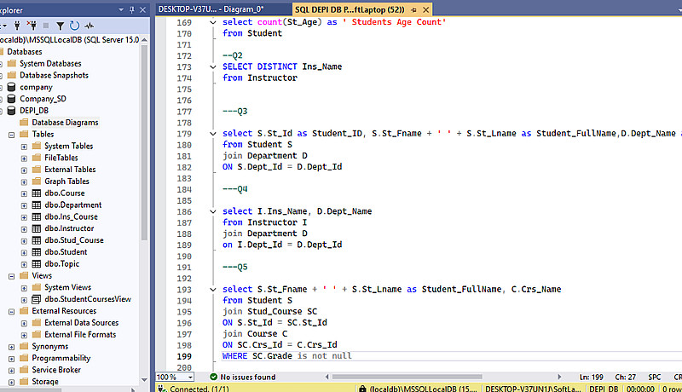Select the Database Snapshots folder
The width and height of the screenshot is (682, 392).
click(54, 75)
